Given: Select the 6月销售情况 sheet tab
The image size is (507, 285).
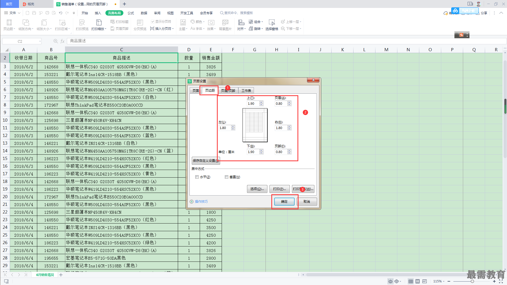Looking at the screenshot, I should coord(45,275).
